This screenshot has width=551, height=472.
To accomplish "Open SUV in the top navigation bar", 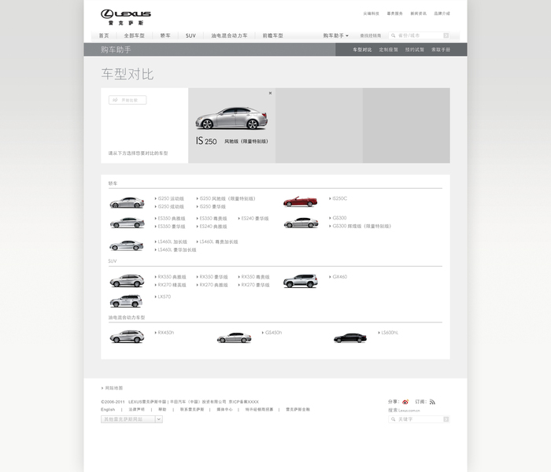I will (190, 35).
